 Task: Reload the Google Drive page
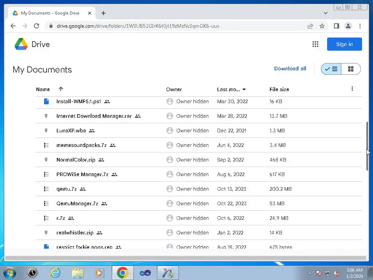click(36, 26)
